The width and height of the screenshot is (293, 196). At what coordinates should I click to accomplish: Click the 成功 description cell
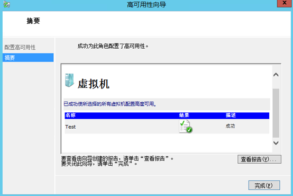tap(230, 126)
